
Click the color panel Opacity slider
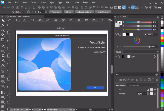[137, 47]
